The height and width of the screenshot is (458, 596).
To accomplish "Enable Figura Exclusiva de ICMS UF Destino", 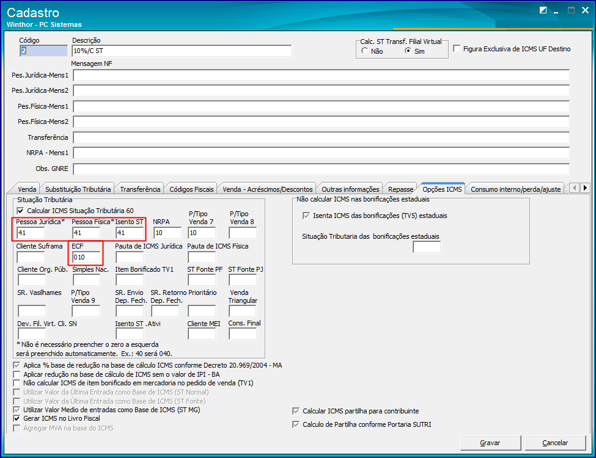I will click(457, 49).
